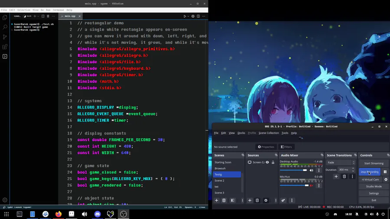Image resolution: width=390 pixels, height=219 pixels.
Task: Open source Properties button
Action: (266, 147)
